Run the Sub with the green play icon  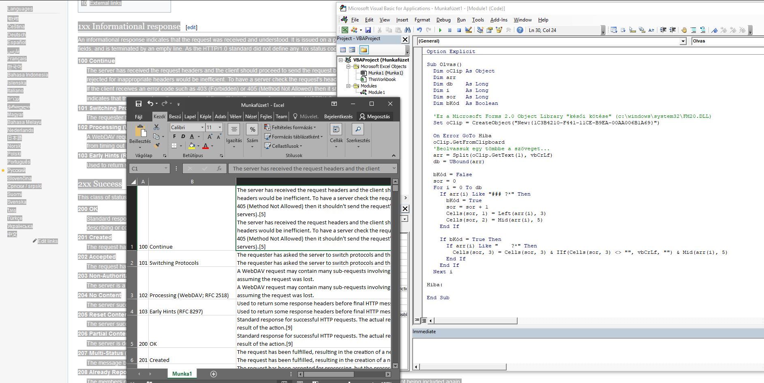pos(440,30)
